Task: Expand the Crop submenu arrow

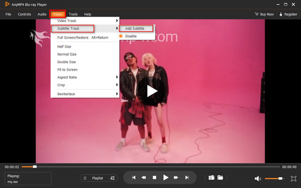Action: [x=117, y=85]
